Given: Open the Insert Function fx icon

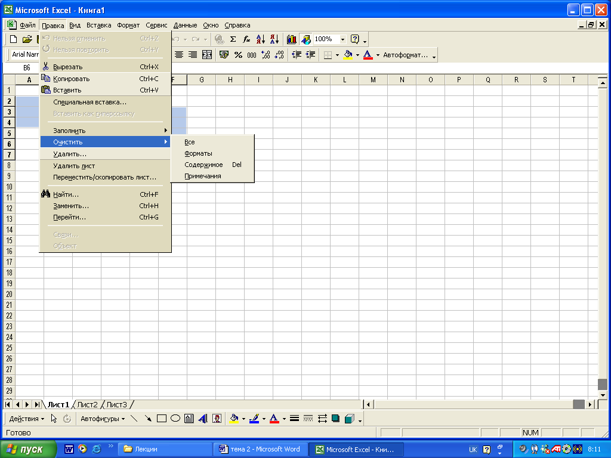Looking at the screenshot, I should click(x=246, y=39).
